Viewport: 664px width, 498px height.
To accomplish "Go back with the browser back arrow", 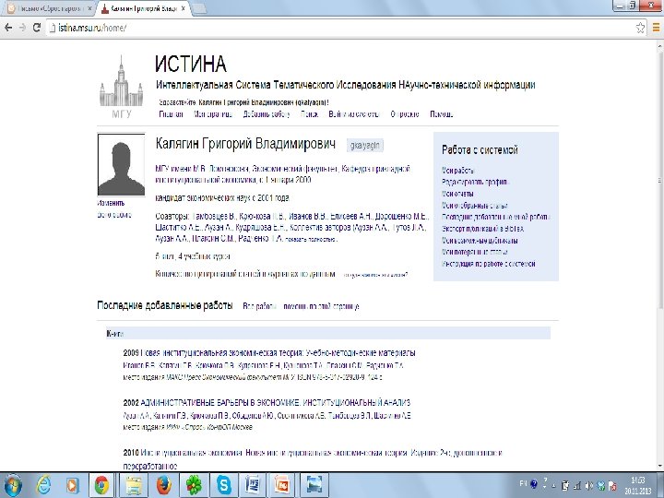I will click(8, 28).
